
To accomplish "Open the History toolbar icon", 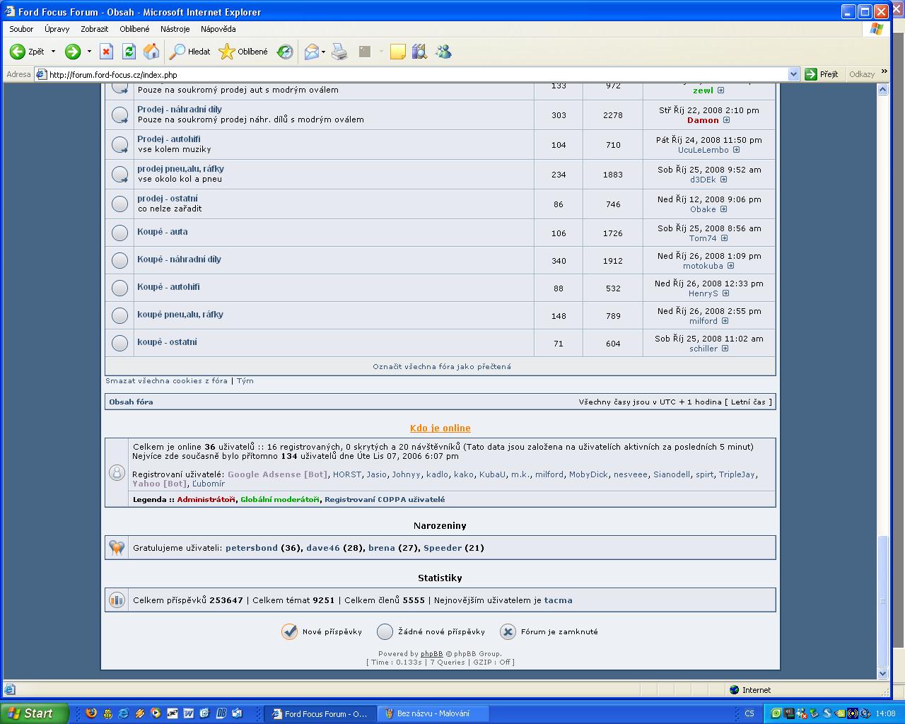I will [285, 52].
